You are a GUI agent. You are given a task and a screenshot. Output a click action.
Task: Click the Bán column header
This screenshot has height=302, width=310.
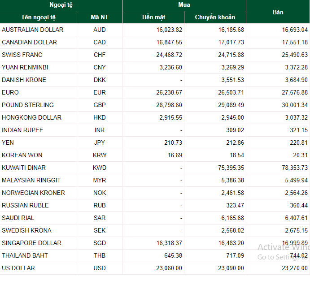click(x=278, y=12)
